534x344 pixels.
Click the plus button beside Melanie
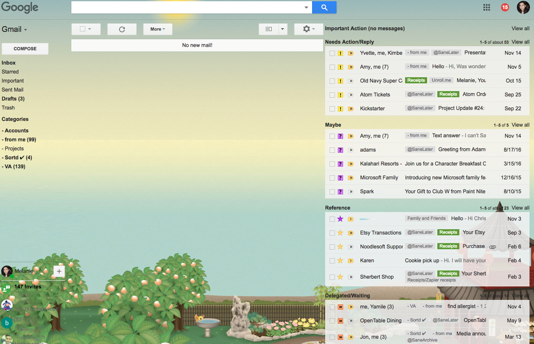pyautogui.click(x=59, y=271)
